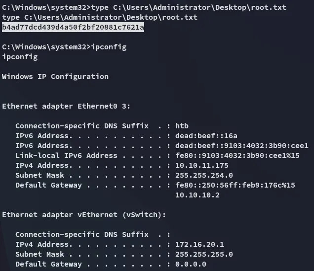Click the IPv4 address 10.10.11.175

point(202,165)
